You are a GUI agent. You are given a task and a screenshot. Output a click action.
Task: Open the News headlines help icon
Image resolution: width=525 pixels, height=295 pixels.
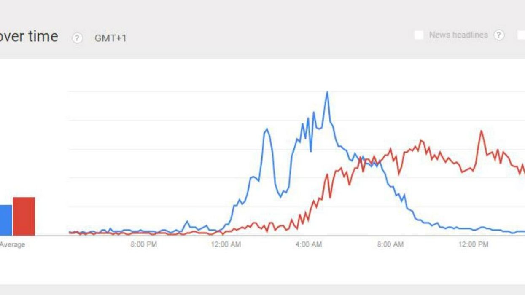coord(498,35)
